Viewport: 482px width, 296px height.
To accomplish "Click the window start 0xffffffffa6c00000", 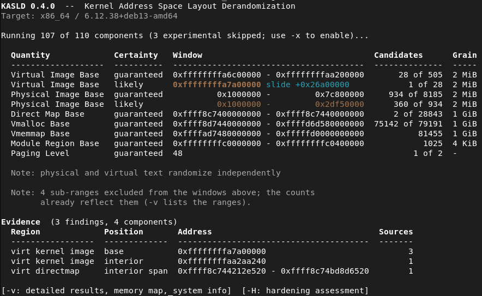I will pyautogui.click(x=217, y=75).
